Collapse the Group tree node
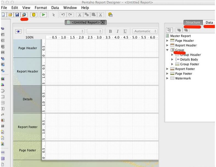This screenshot has height=167, width=216. click(167, 50)
